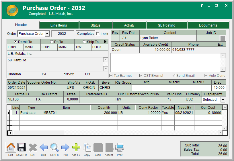Open the Order type dropdown

click(47, 34)
